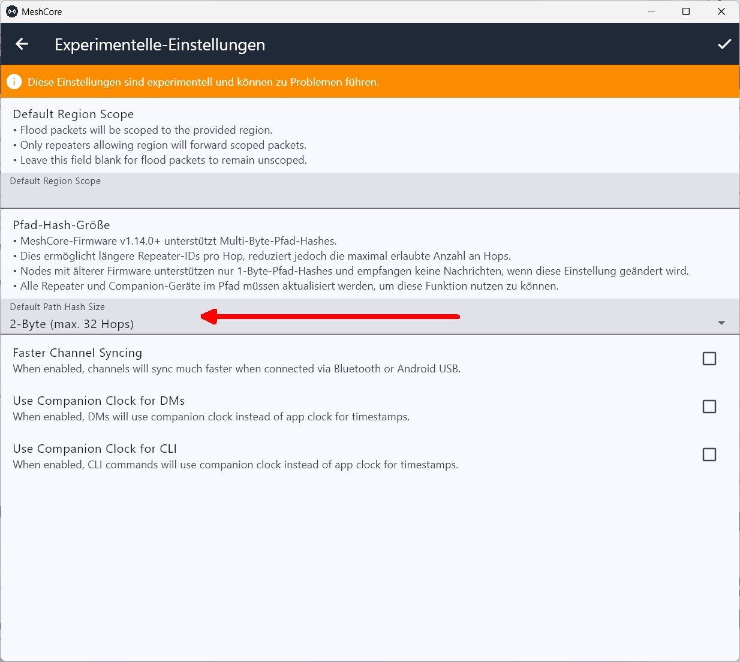Click the line mentioning MeshCore-Firmware v1.14.0+

[175, 241]
